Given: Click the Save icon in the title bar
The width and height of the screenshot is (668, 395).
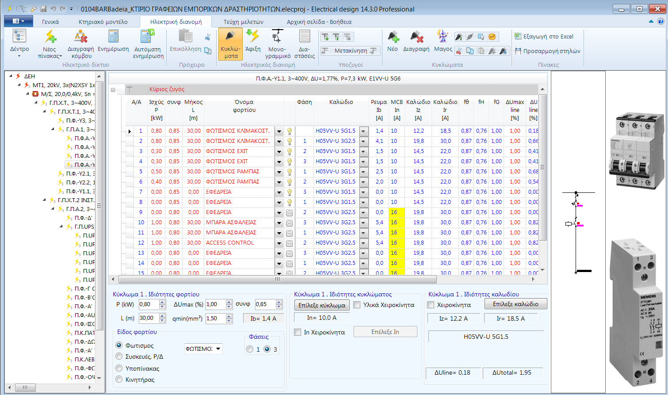Looking at the screenshot, I should click(x=43, y=8).
